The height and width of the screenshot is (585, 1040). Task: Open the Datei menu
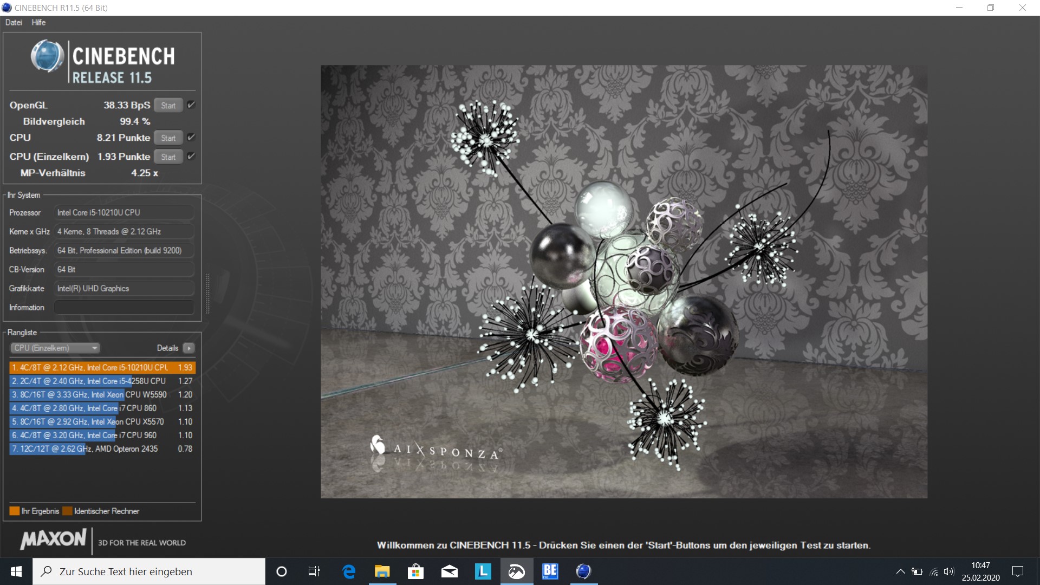pyautogui.click(x=14, y=22)
